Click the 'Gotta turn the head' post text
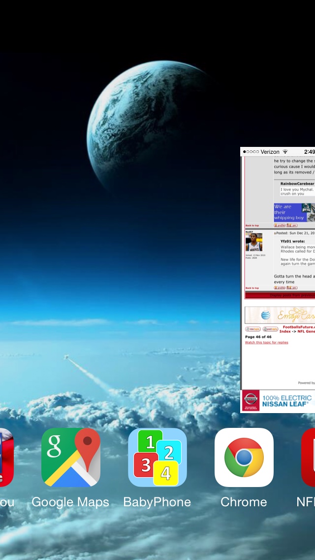The image size is (315, 560). click(294, 276)
